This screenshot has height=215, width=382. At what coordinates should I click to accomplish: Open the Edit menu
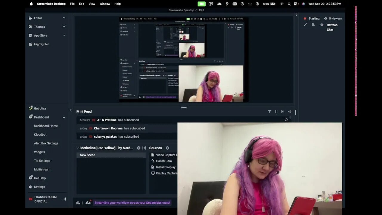click(x=81, y=4)
